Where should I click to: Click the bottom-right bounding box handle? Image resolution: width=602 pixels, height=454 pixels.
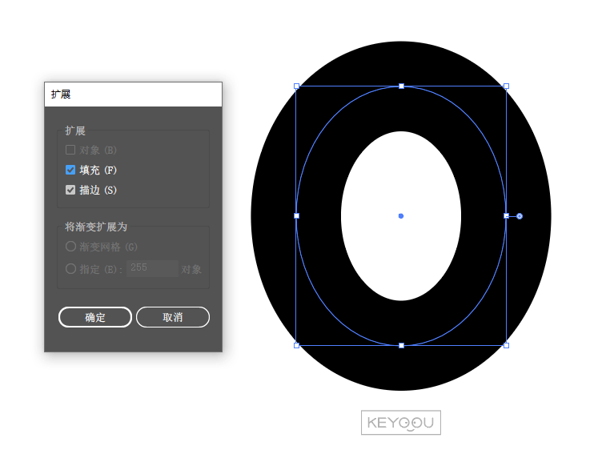point(506,345)
